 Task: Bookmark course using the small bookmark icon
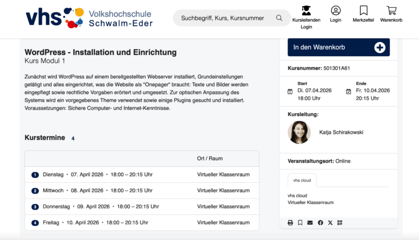click(300, 223)
